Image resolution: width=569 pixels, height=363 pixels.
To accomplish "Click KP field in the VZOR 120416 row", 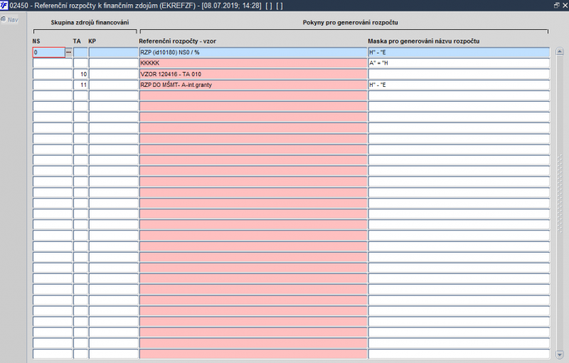I will (113, 74).
